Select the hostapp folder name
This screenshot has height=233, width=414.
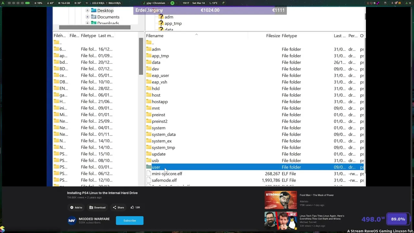click(x=160, y=102)
